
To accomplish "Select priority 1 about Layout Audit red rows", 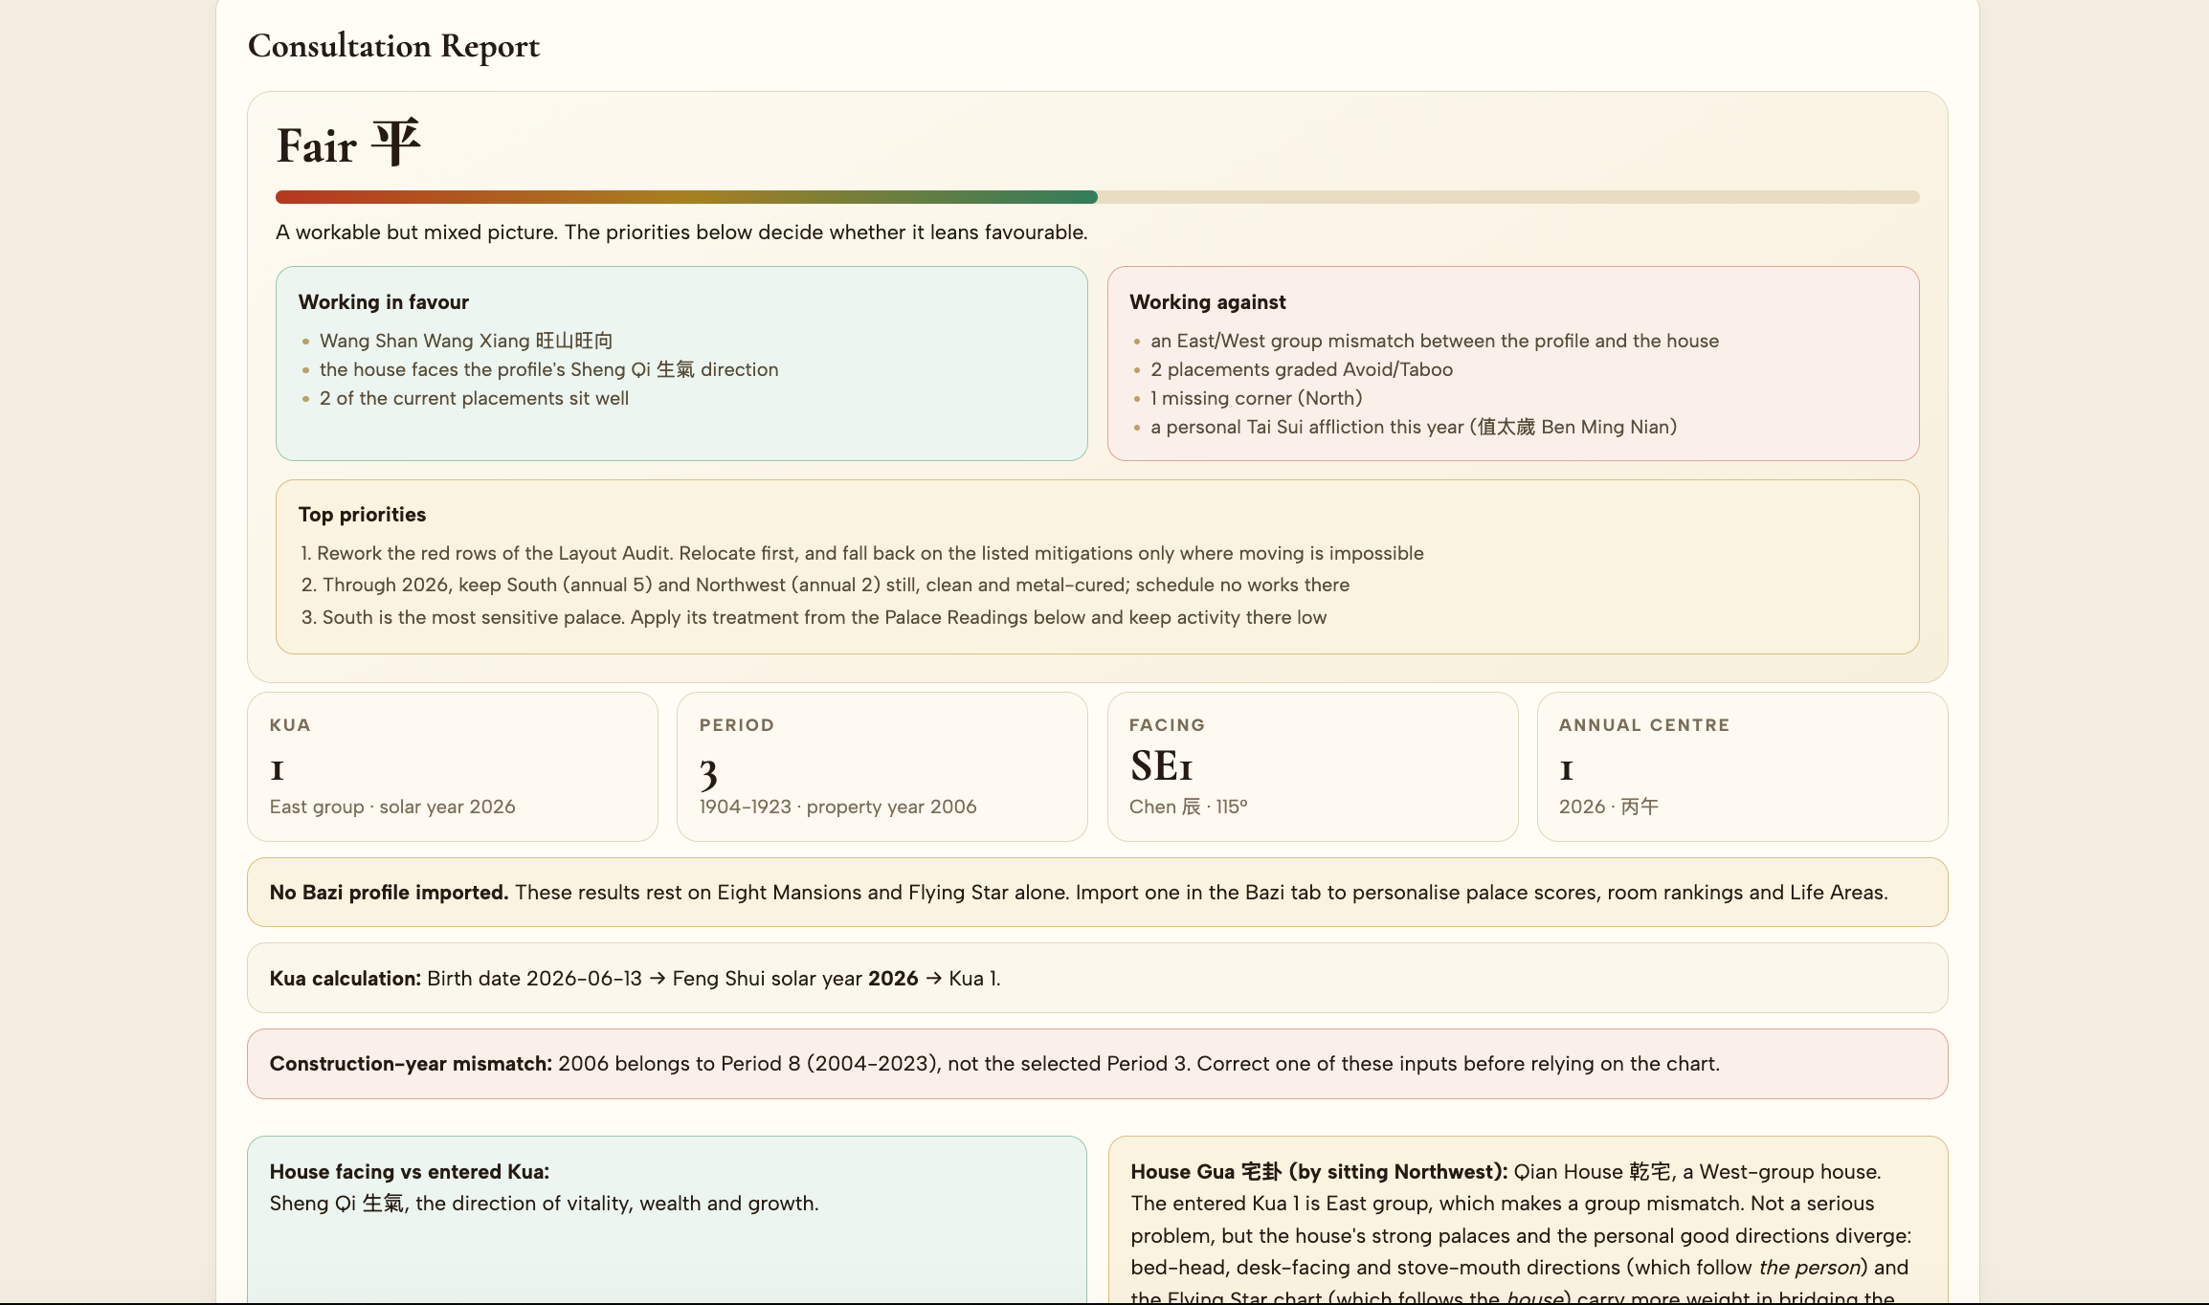I will click(x=862, y=553).
